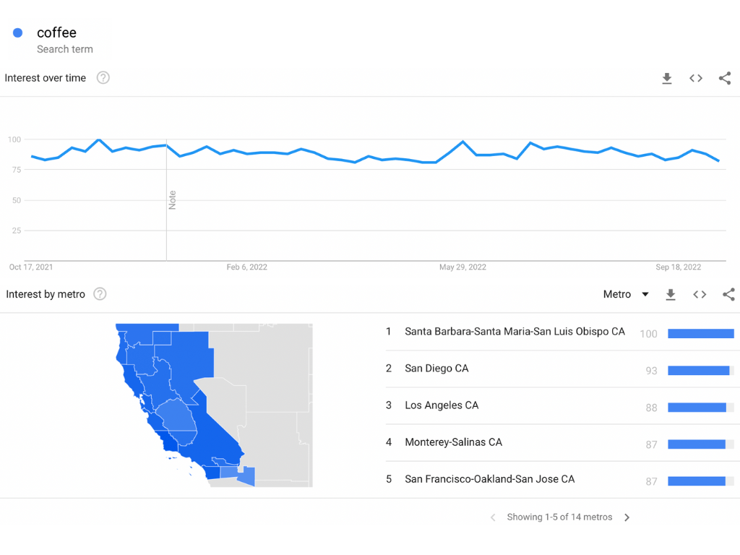Click the blue coffee term color dot
Screen dimensions: 740x555
point(17,33)
